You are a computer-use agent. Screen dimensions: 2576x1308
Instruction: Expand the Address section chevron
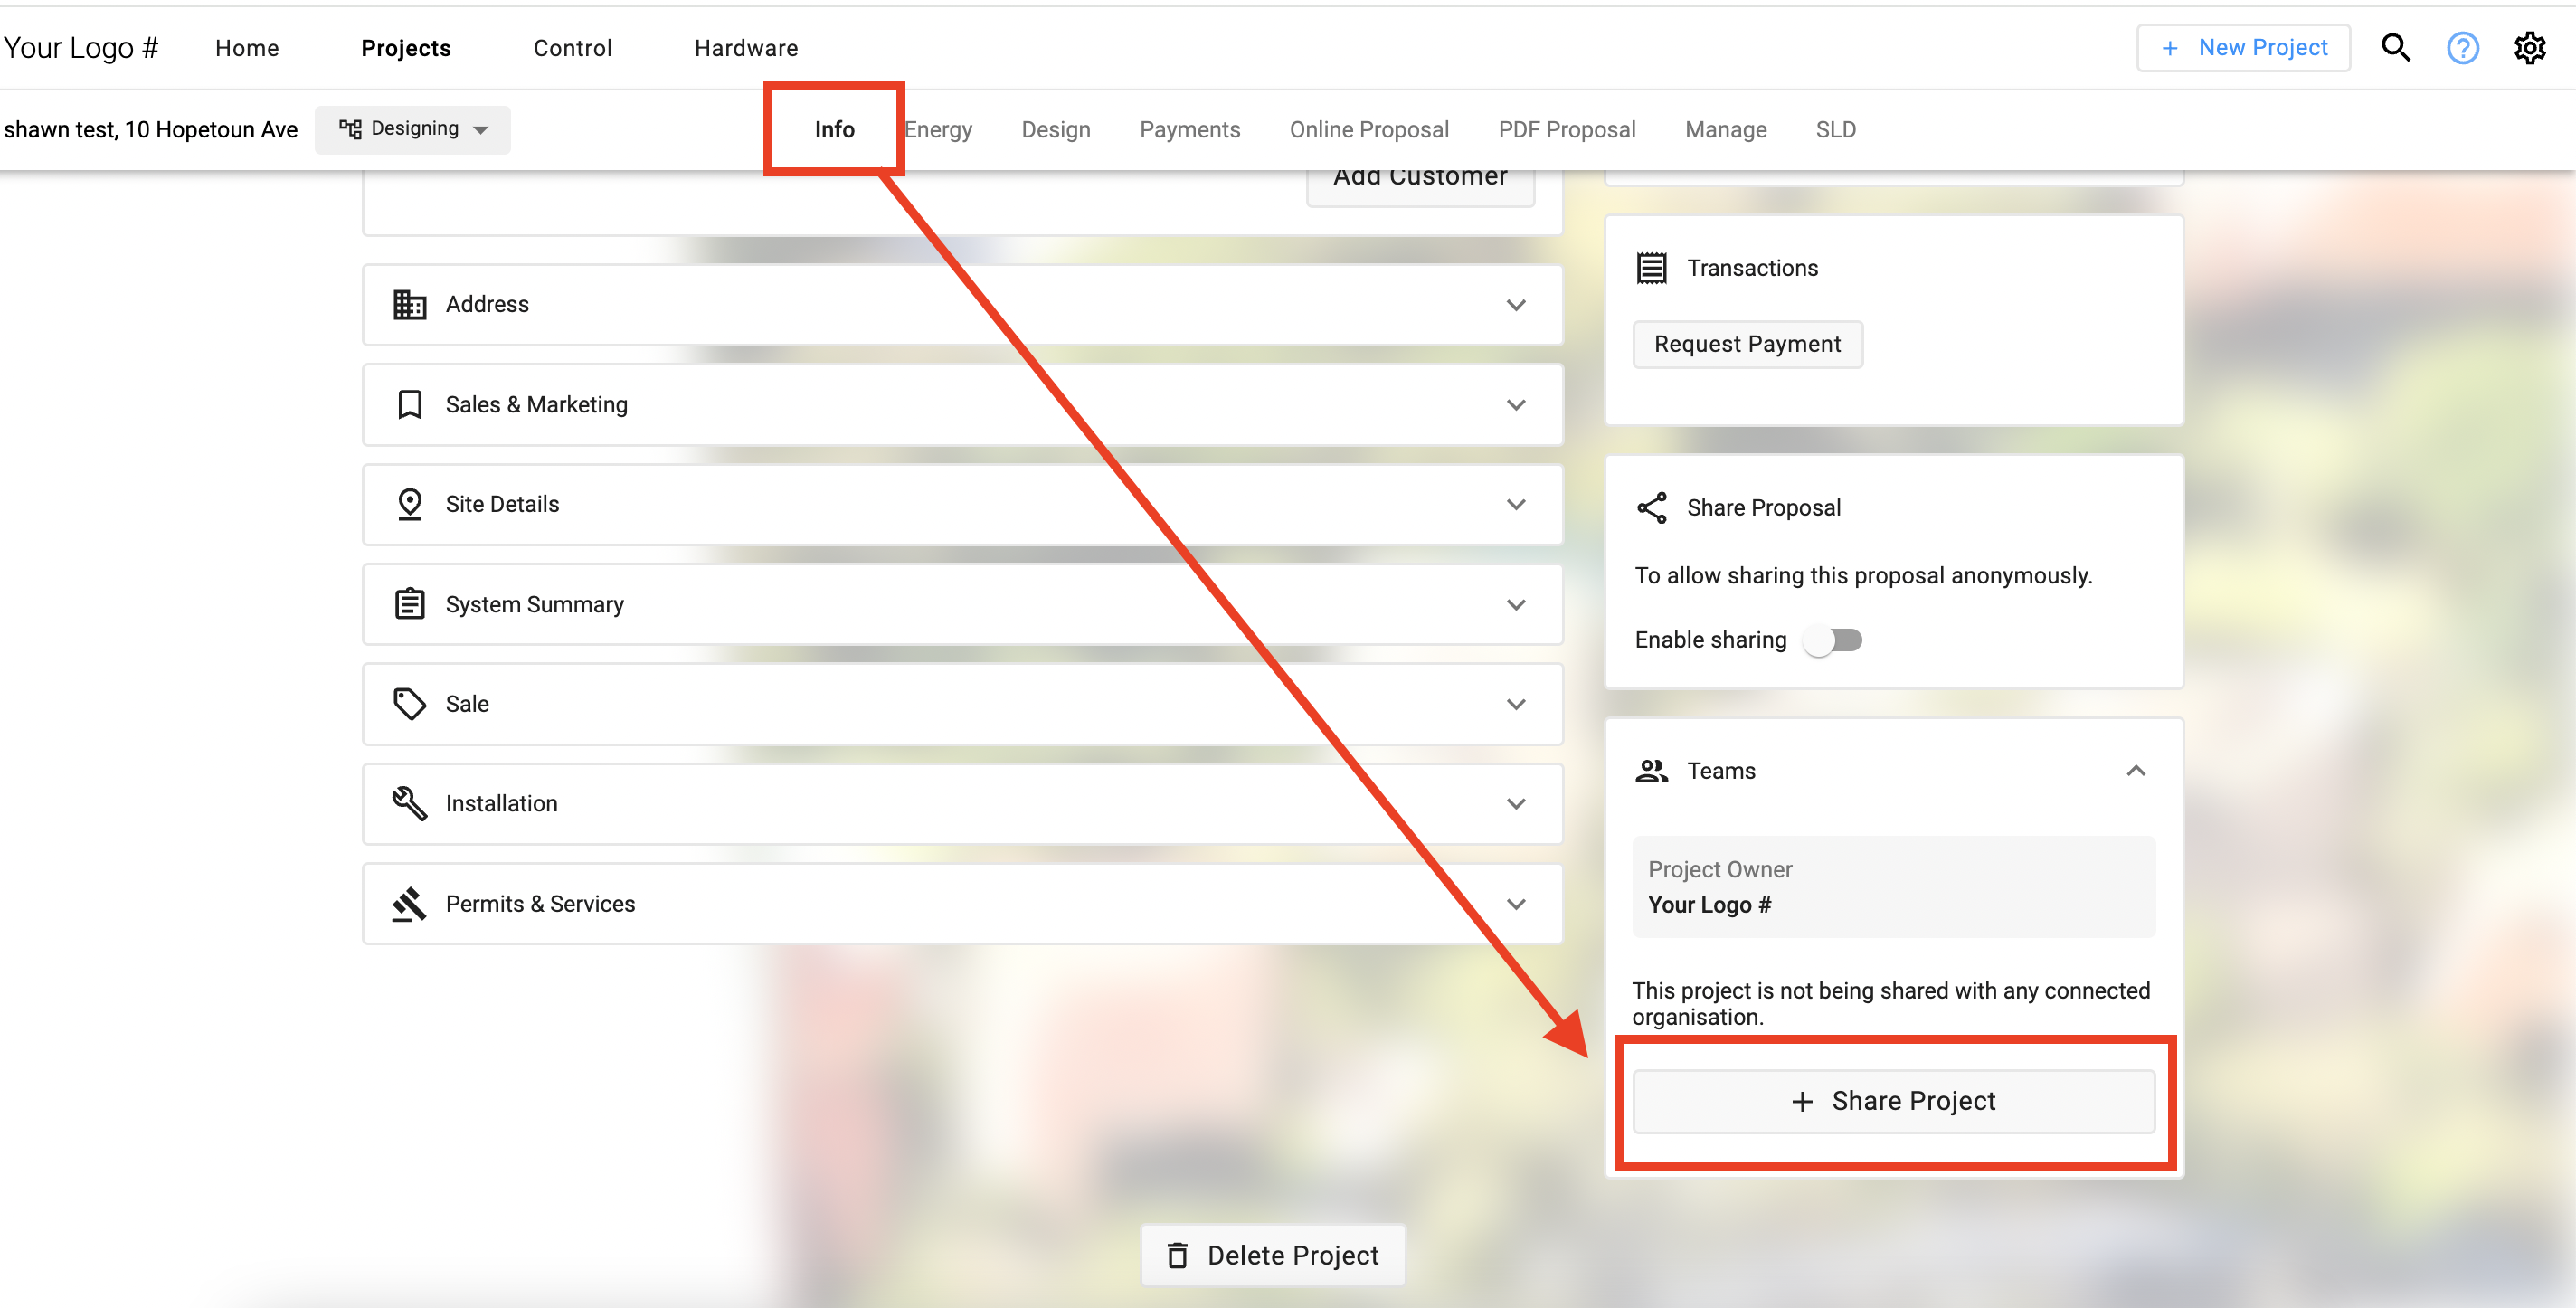point(1516,305)
